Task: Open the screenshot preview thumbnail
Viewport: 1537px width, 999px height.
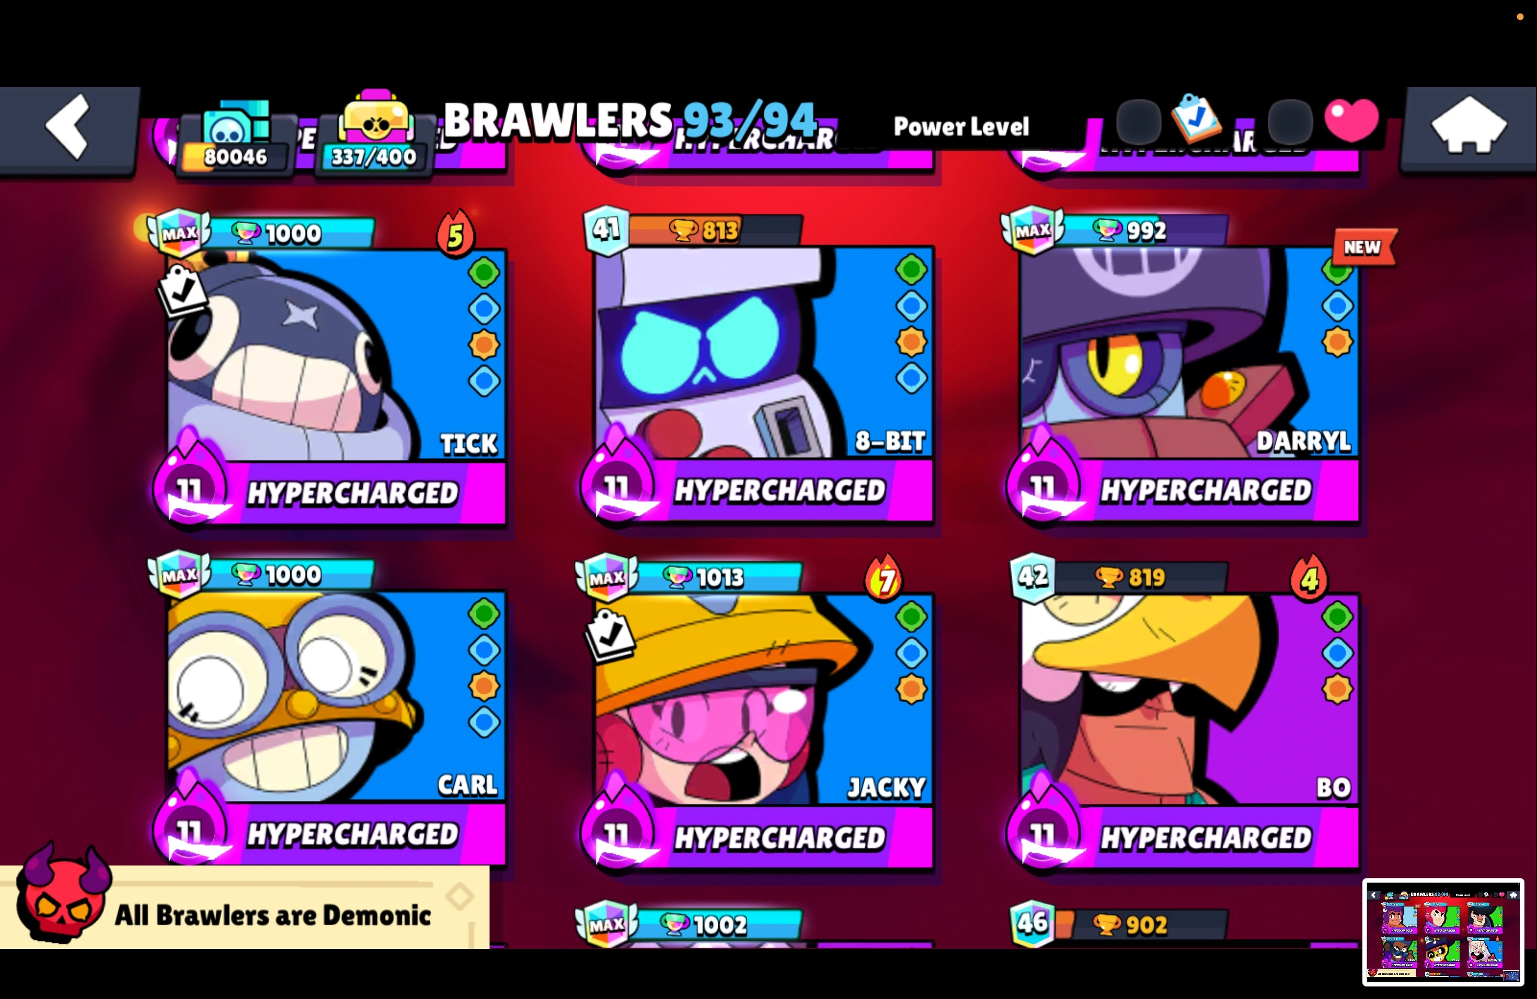Action: (1443, 932)
